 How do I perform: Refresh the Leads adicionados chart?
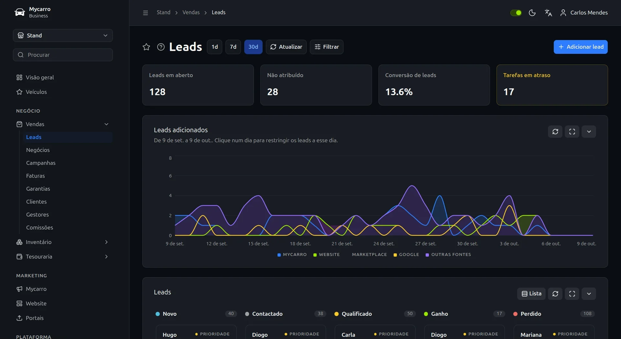pos(555,132)
